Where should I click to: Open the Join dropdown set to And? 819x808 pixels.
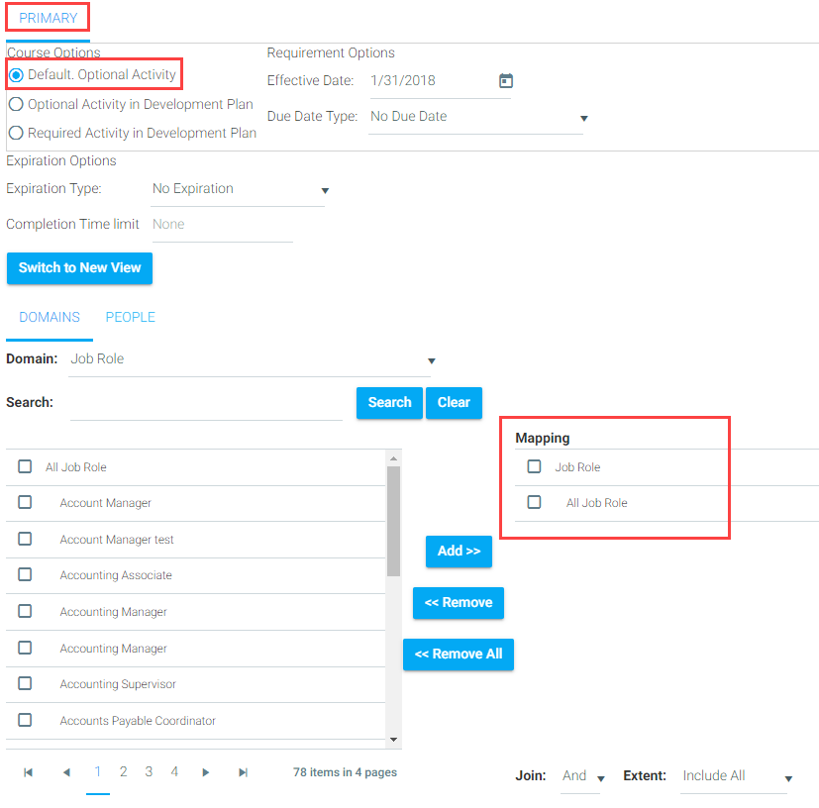(582, 776)
